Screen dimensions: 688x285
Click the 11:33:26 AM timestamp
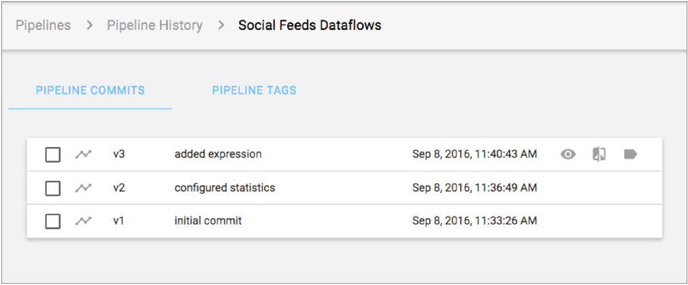[x=474, y=221]
